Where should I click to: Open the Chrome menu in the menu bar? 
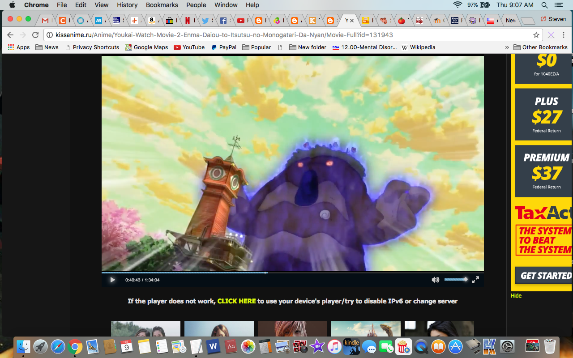(x=36, y=5)
